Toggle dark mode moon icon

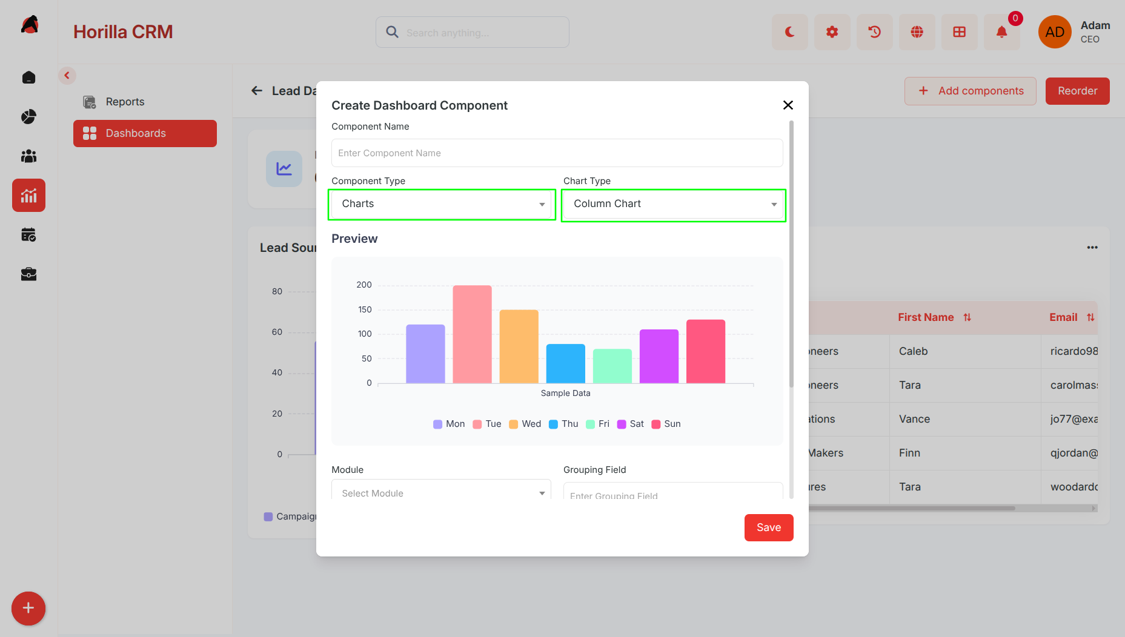[x=789, y=32]
